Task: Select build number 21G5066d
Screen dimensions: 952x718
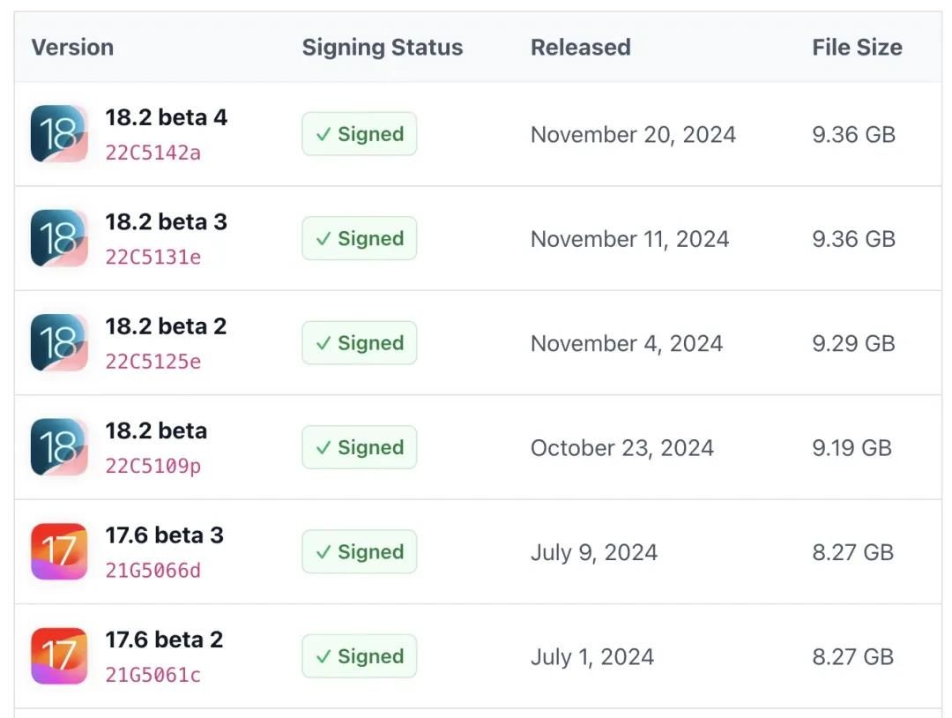Action: (153, 571)
